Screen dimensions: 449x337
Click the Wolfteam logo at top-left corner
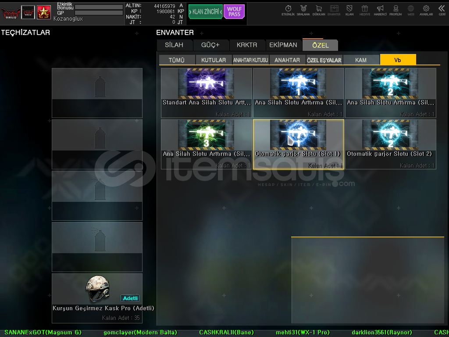coord(11,13)
